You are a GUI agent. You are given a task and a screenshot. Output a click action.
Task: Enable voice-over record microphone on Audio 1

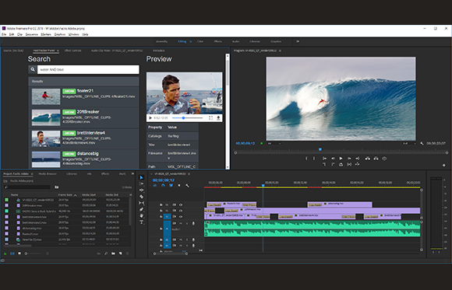[x=193, y=223]
